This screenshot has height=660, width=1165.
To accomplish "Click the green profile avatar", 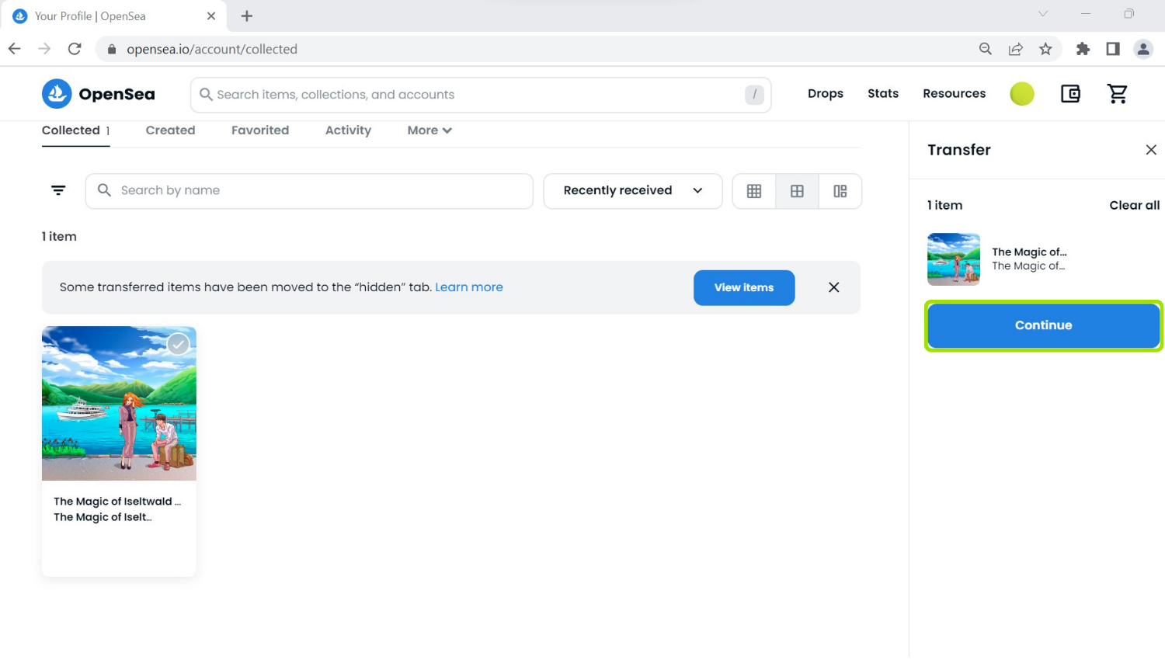I will (x=1022, y=94).
